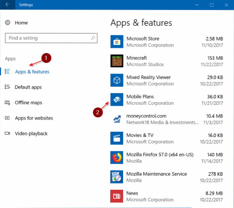Focus the Find a setting search box
Image resolution: width=234 pixels, height=208 pixels.
(x=48, y=38)
